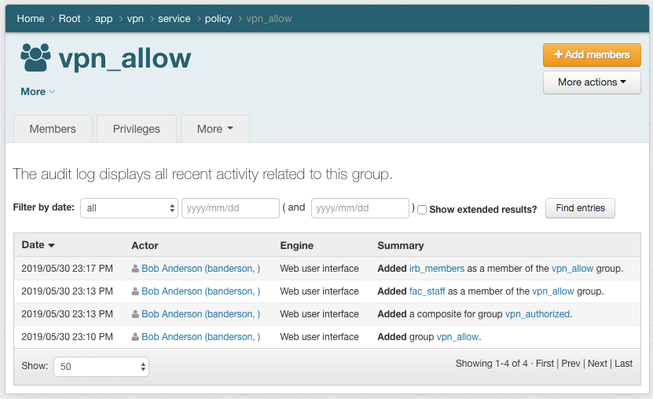Viewport: 653px width, 399px height.
Task: Open the More tab menu
Action: tap(215, 129)
